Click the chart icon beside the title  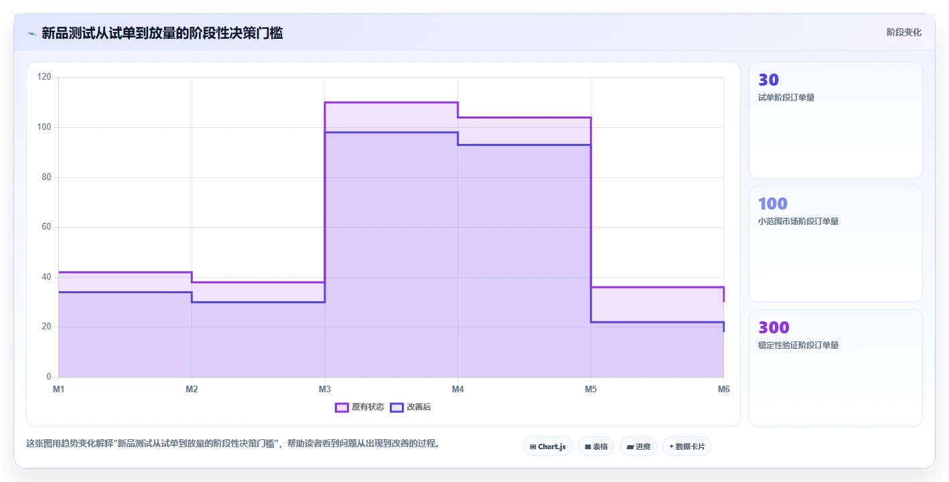pyautogui.click(x=31, y=33)
